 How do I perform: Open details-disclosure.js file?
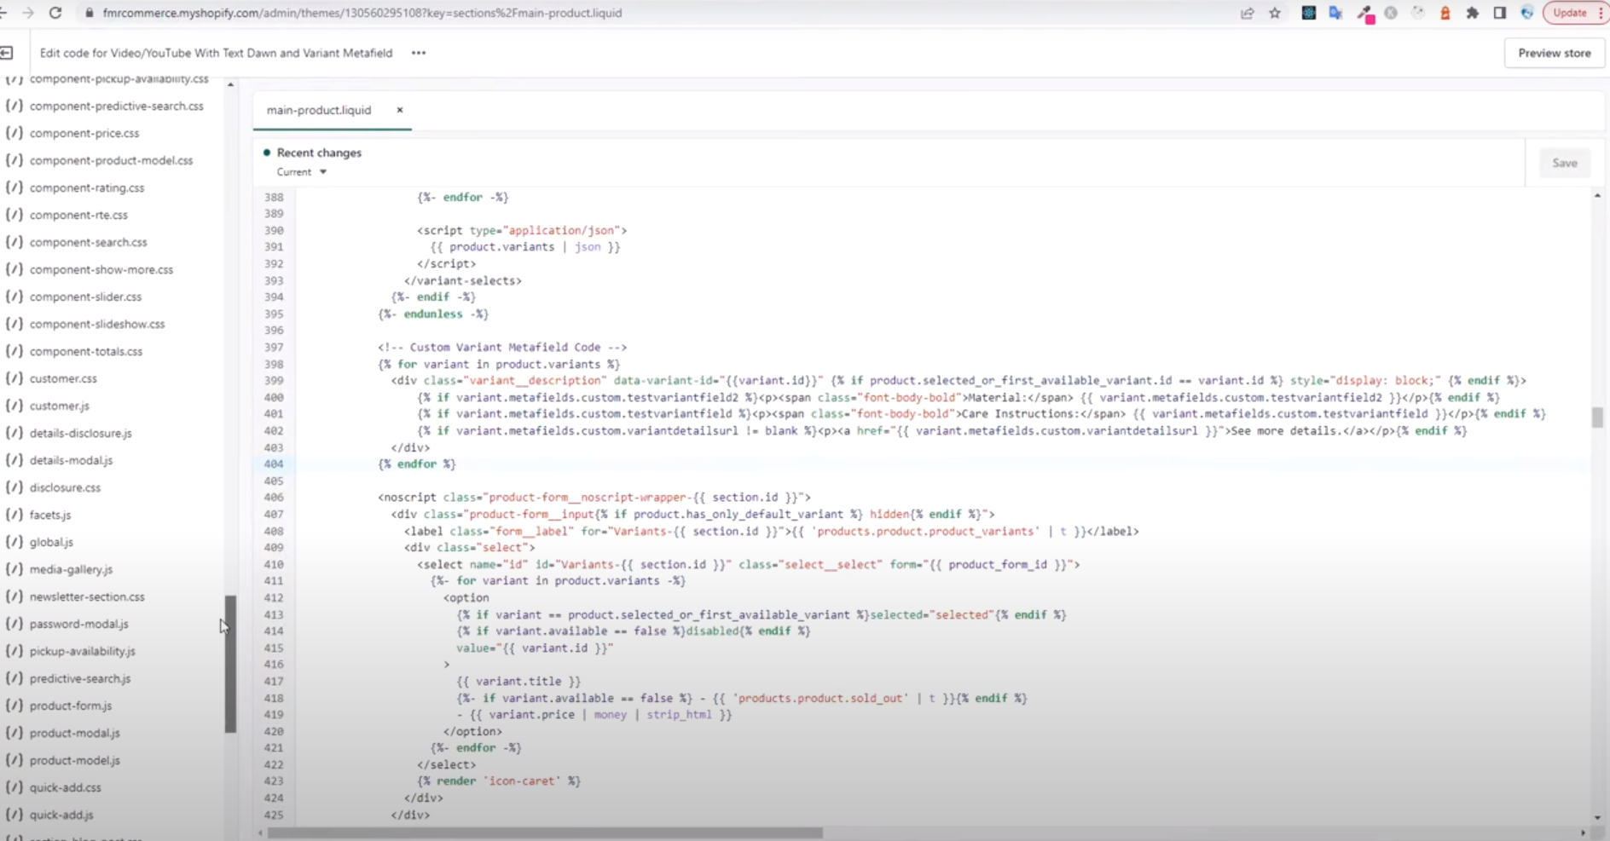coord(80,433)
